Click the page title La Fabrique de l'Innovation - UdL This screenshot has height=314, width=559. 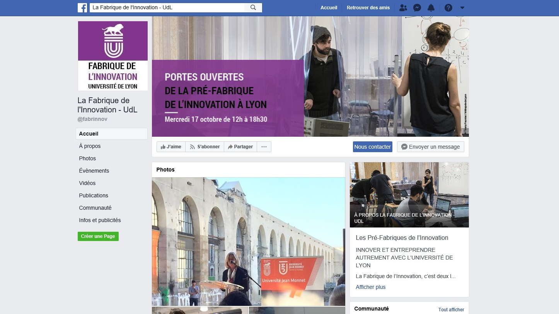107,105
